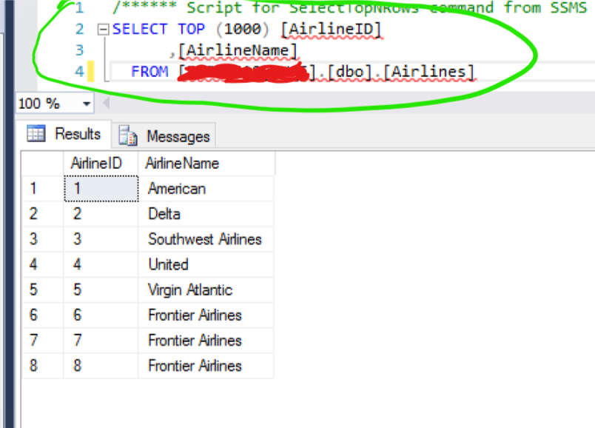Open the zoom percentage dropdown

[87, 104]
